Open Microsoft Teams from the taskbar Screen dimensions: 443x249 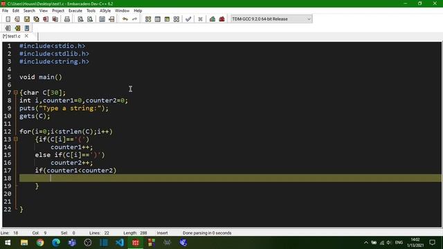72,243
